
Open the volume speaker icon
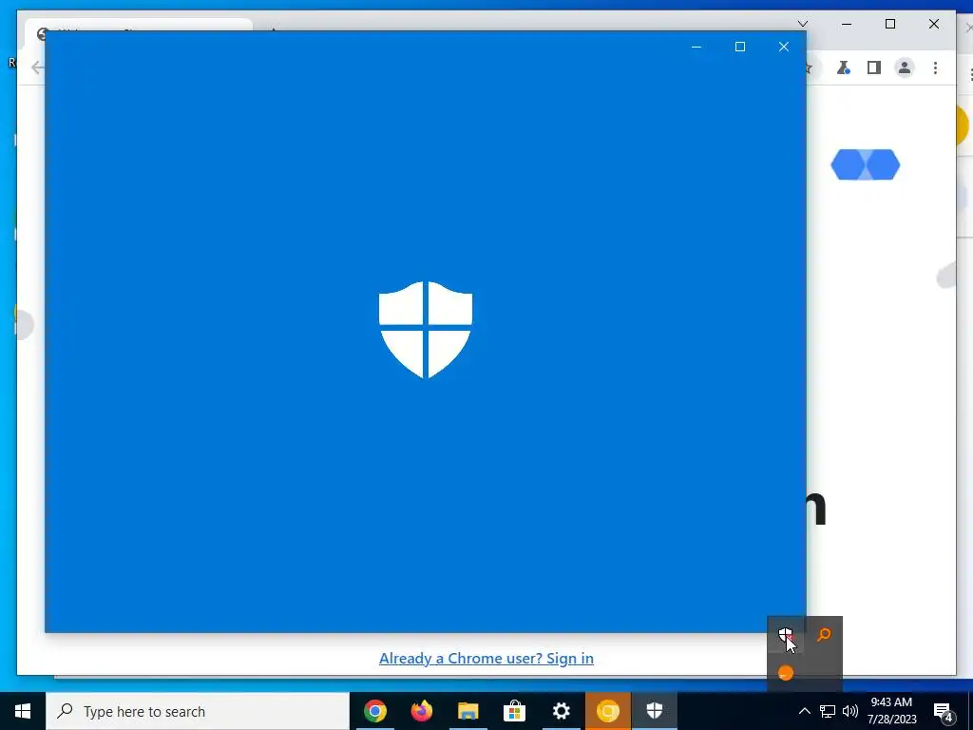[850, 711]
